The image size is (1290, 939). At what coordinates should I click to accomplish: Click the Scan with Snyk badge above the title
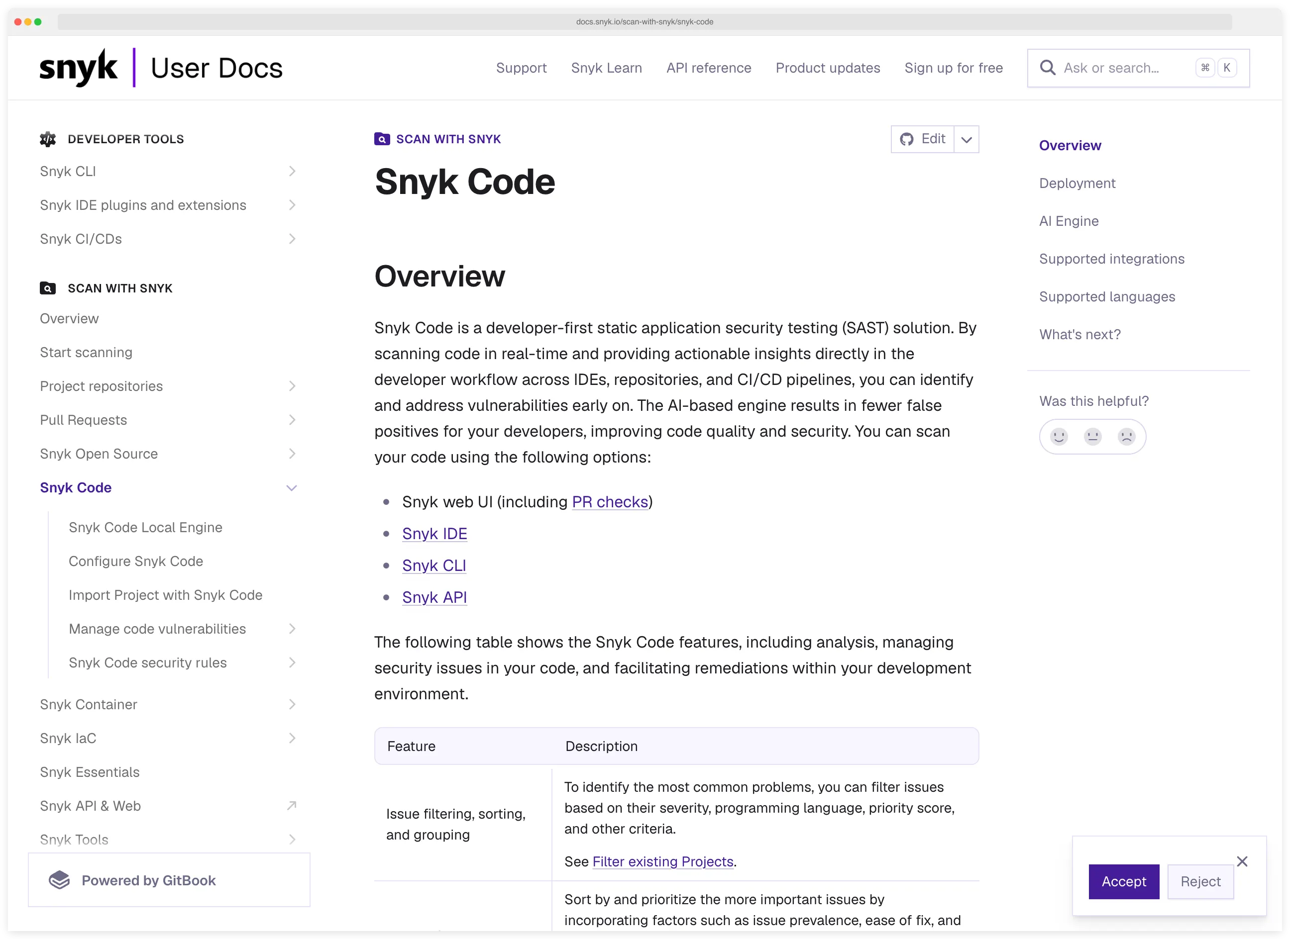coord(438,139)
